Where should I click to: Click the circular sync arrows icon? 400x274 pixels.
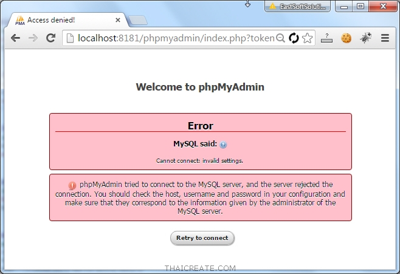(x=294, y=38)
